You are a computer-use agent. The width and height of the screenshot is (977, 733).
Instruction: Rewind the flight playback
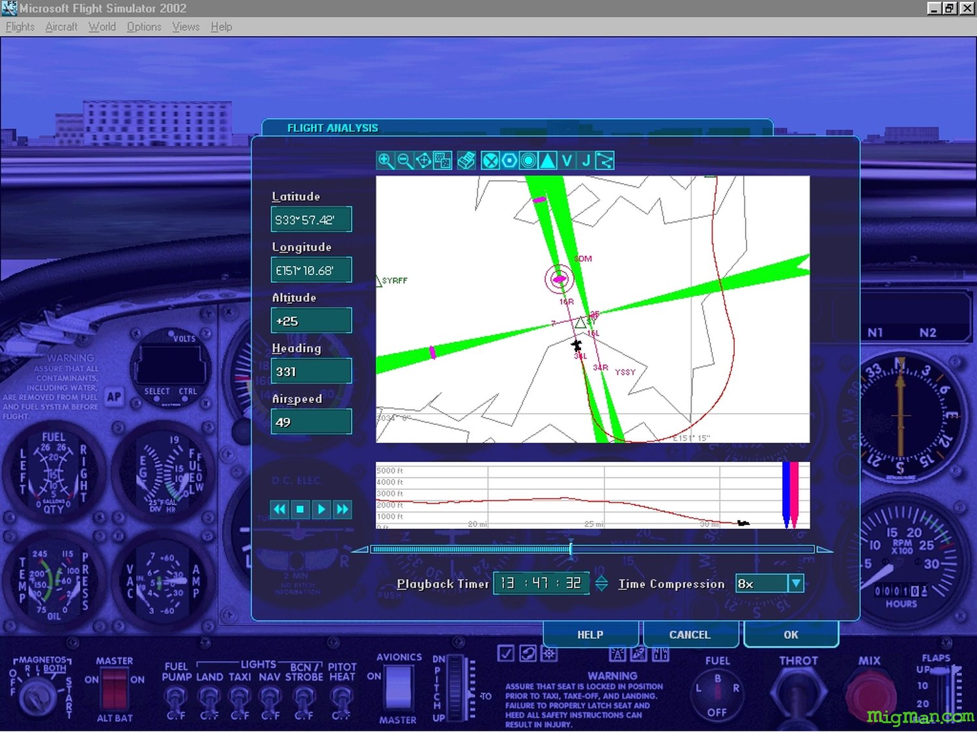point(279,509)
